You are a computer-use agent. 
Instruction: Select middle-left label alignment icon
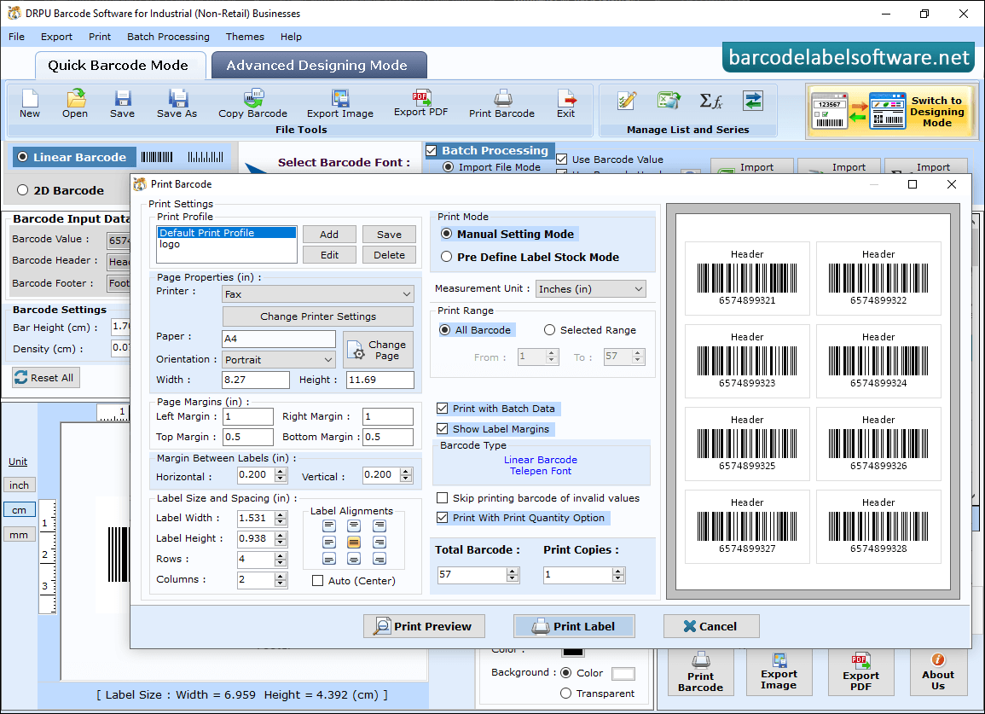(x=329, y=542)
